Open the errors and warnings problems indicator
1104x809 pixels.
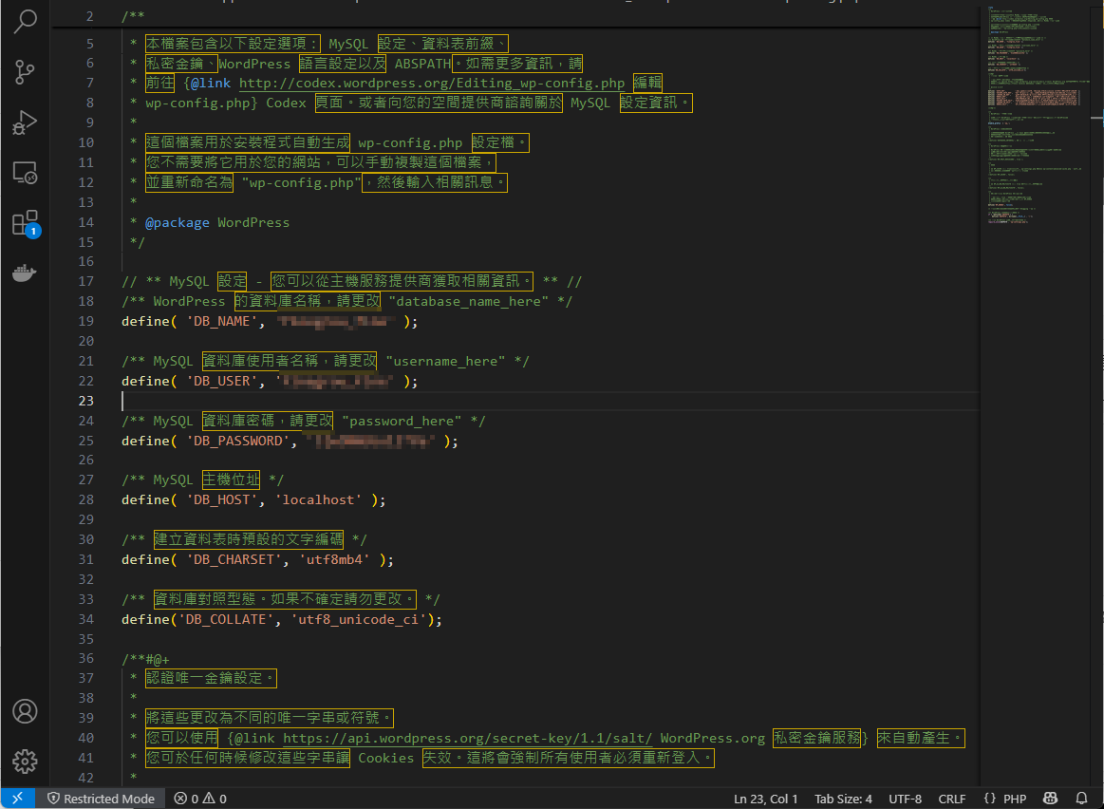click(200, 799)
